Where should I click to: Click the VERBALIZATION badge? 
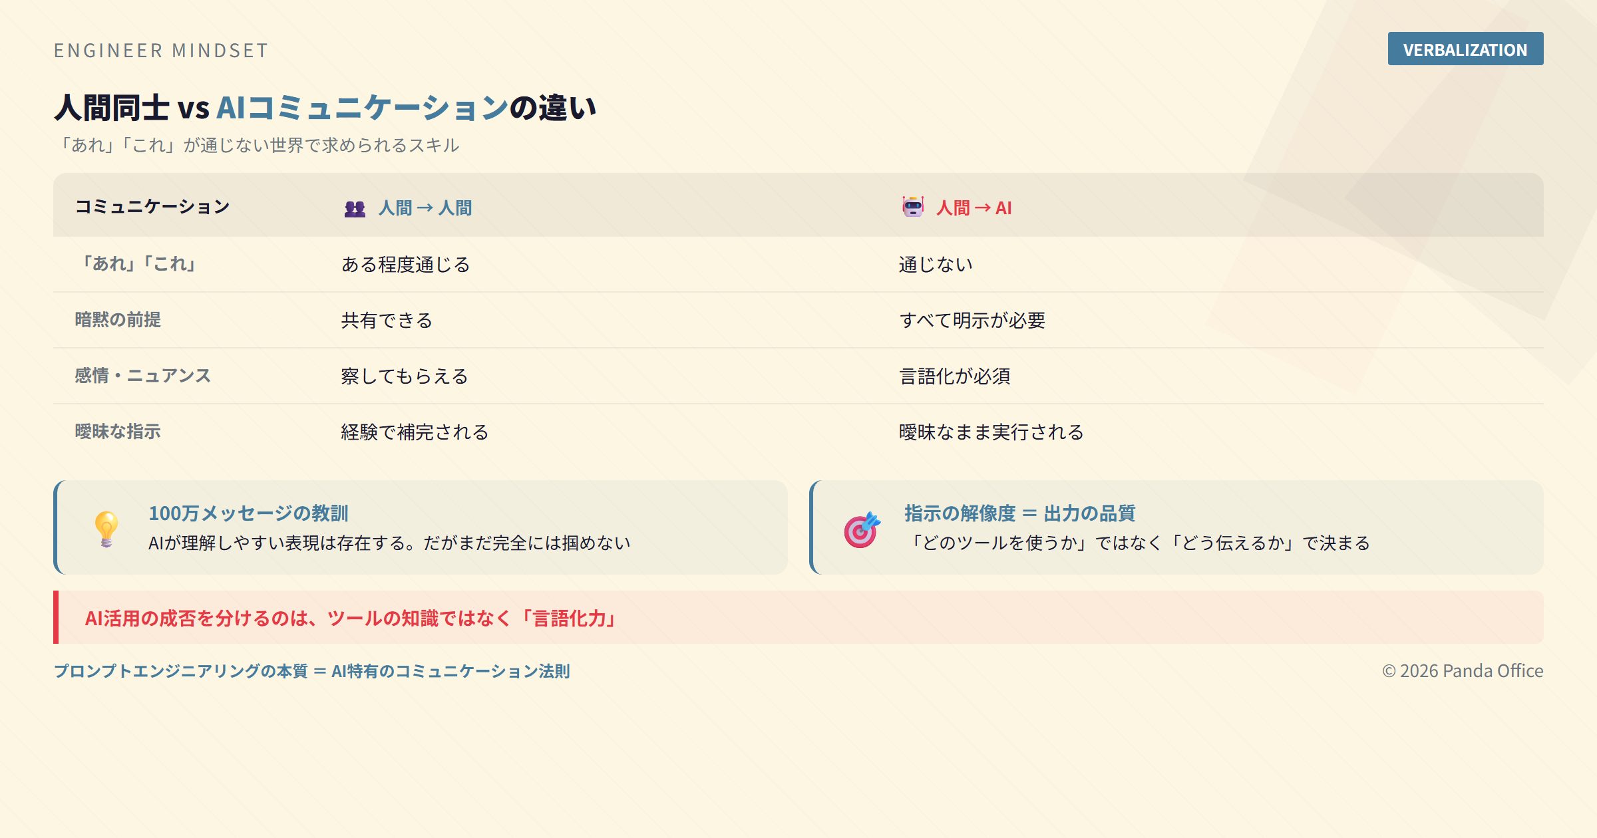point(1465,49)
